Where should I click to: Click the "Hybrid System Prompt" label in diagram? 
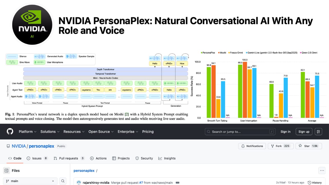[x=92, y=106]
